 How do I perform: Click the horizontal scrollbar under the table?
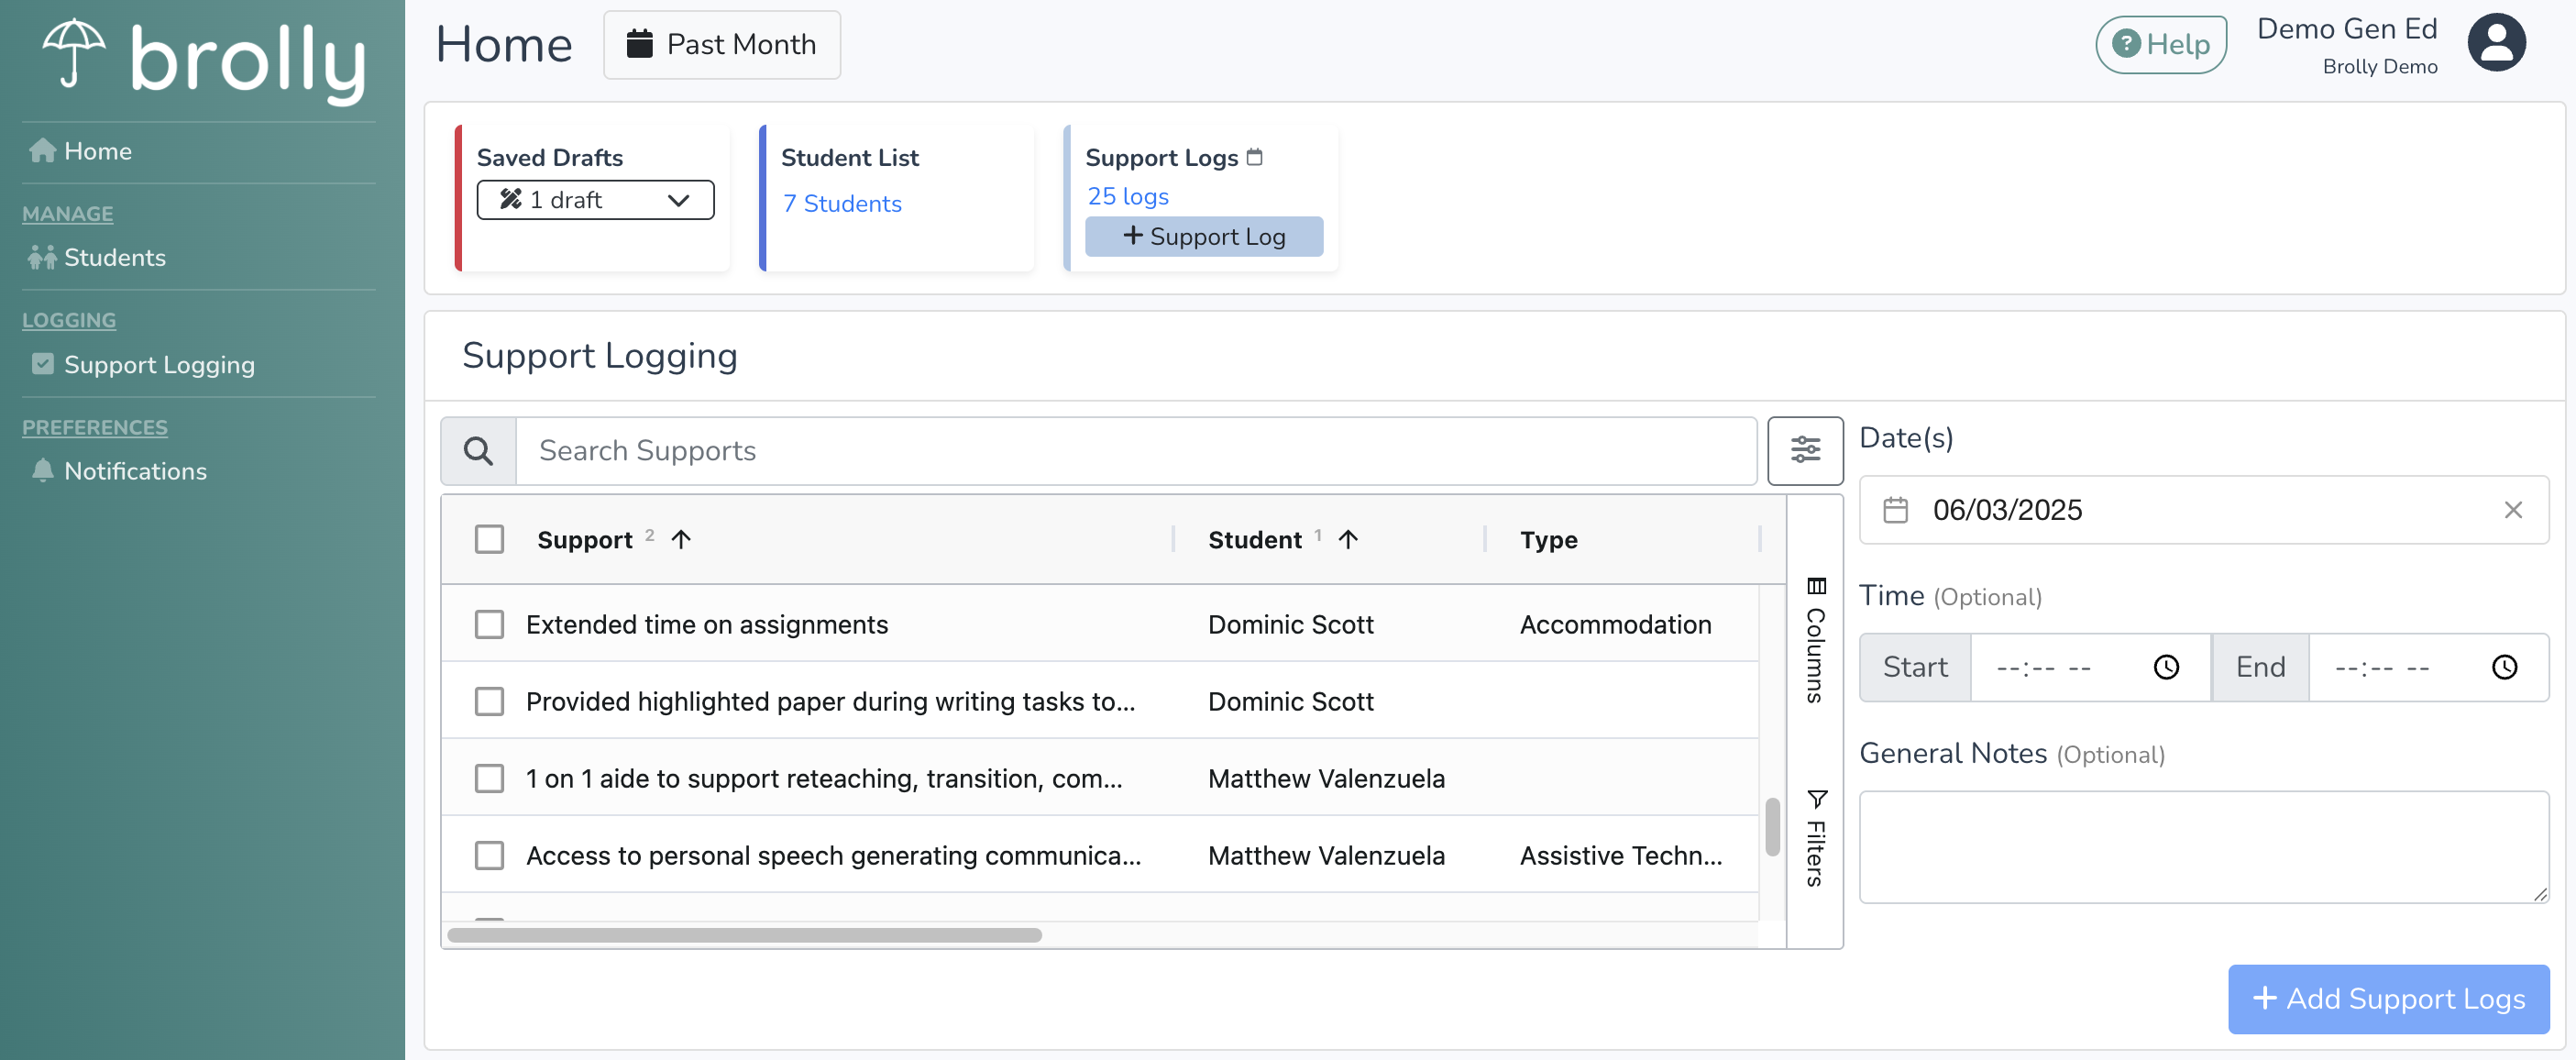coord(744,935)
